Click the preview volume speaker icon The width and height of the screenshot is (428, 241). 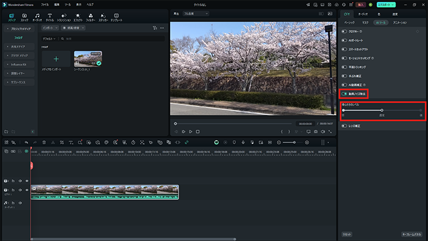[x=323, y=132]
